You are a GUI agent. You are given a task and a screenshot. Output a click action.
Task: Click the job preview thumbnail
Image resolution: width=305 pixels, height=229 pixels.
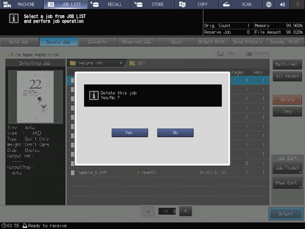(35, 97)
